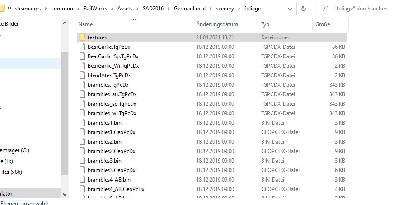408x205 pixels.
Task: Expand the hidden breadcrumb path chevrons
Action: (9, 9)
